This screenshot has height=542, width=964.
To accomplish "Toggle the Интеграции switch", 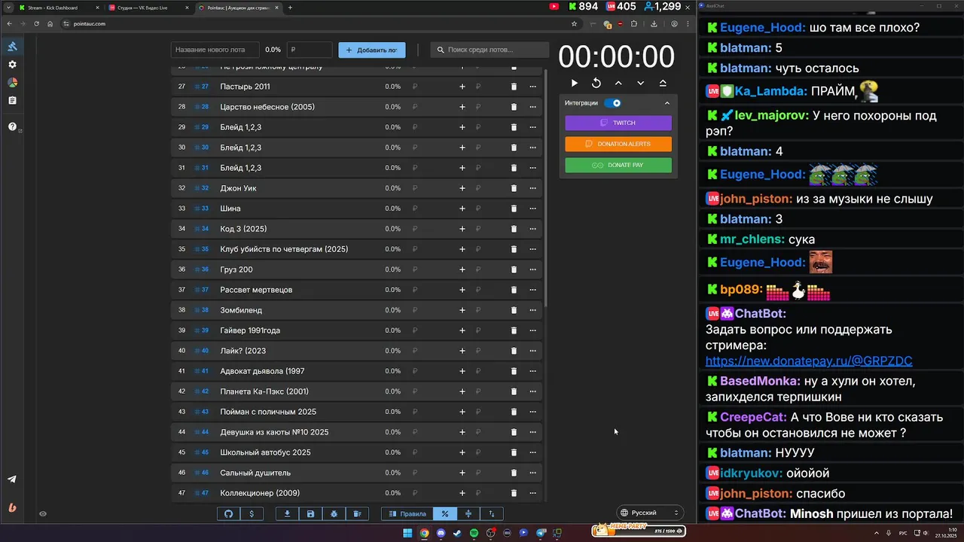I will [x=613, y=103].
